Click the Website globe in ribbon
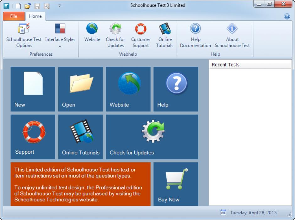The width and height of the screenshot is (295, 220). (92, 32)
